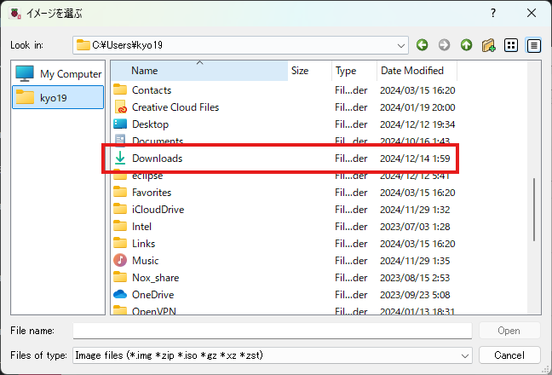Click date 2024/01/19 20:00 of Creative Cloud
Screen dimensions: 552x375
[417, 107]
